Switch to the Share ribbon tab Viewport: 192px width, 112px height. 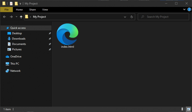click(x=32, y=9)
